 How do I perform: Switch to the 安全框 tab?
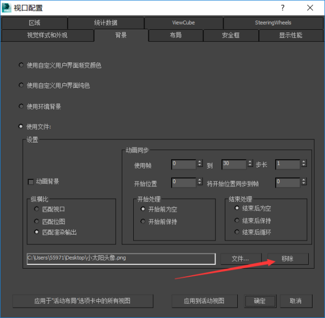pos(231,35)
